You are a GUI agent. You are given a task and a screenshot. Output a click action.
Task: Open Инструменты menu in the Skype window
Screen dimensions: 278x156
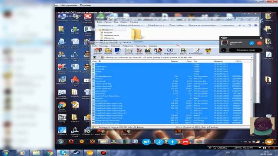(69, 5)
